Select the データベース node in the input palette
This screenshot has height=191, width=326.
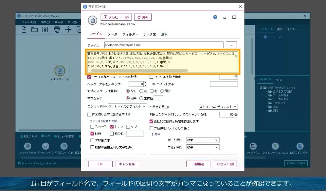(46, 146)
